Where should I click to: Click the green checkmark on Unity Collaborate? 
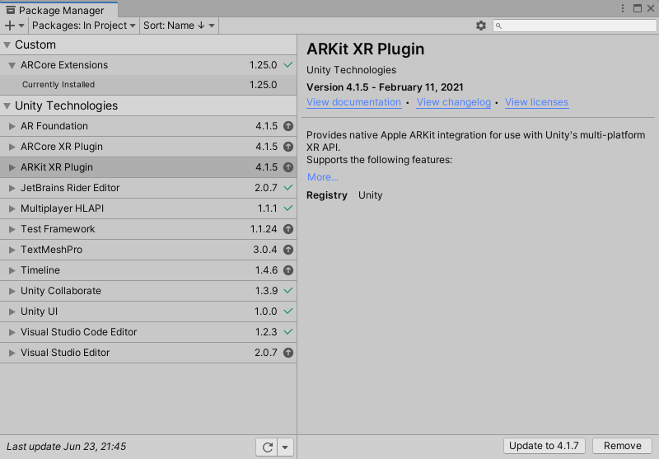pyautogui.click(x=287, y=290)
